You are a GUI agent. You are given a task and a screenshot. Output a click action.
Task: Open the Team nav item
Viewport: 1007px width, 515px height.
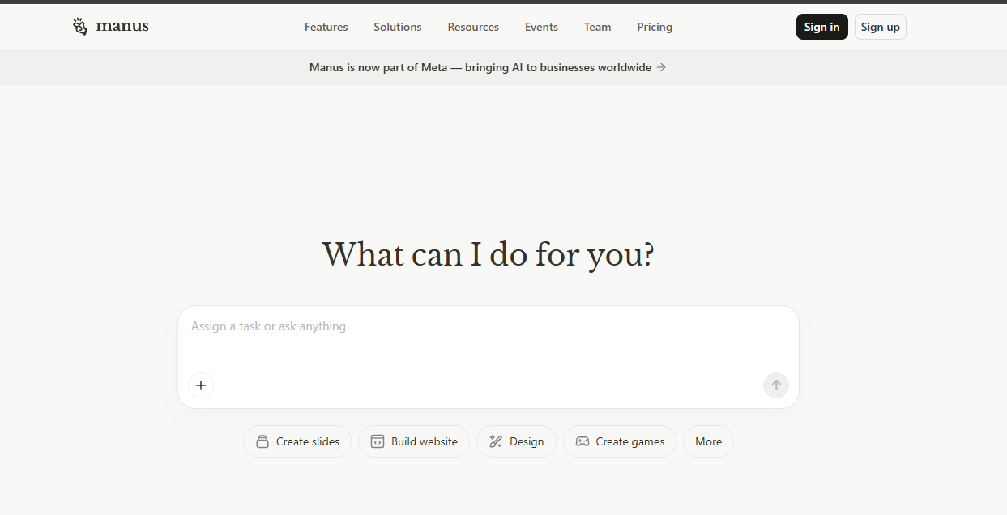coord(598,27)
